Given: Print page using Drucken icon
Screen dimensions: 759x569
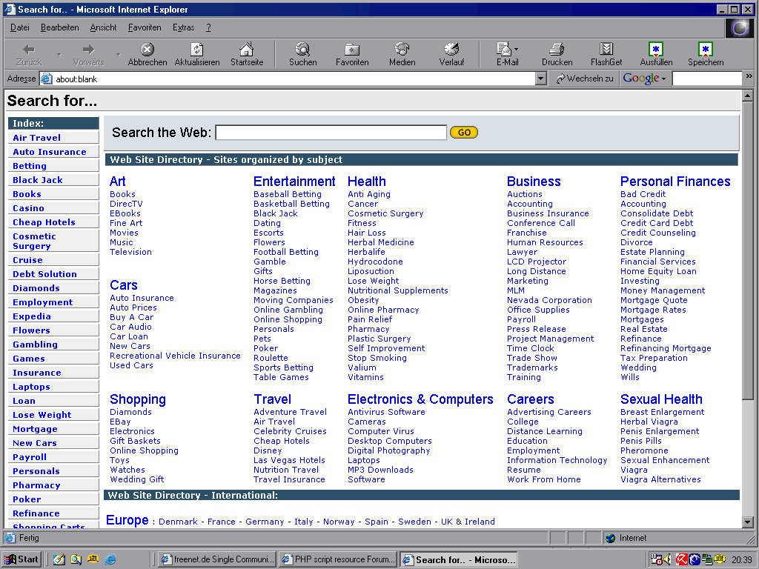Looking at the screenshot, I should [557, 50].
